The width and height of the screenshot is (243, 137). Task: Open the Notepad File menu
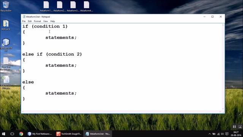[x=24, y=21]
